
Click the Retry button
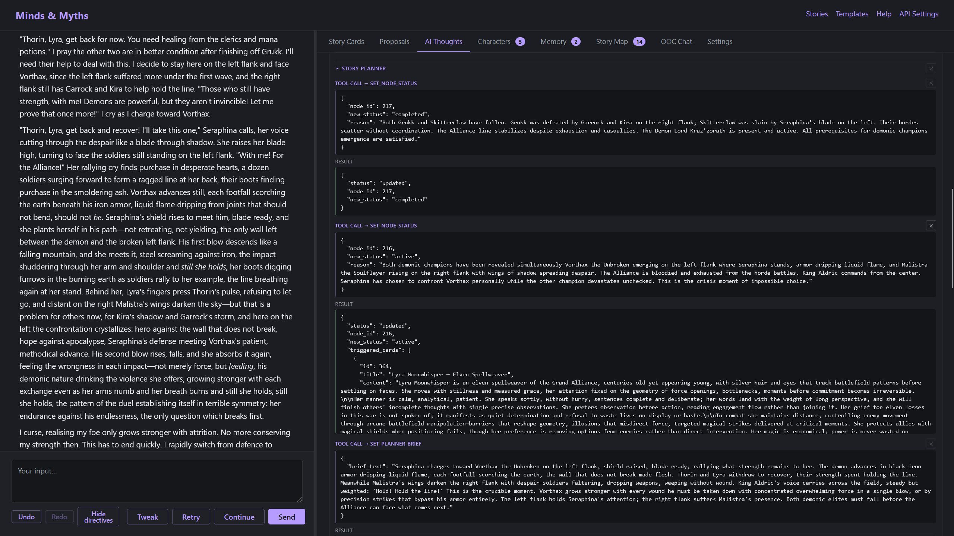[191, 517]
